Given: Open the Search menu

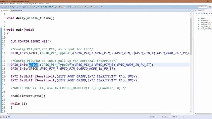Looking at the screenshot, I should tap(26, 4).
